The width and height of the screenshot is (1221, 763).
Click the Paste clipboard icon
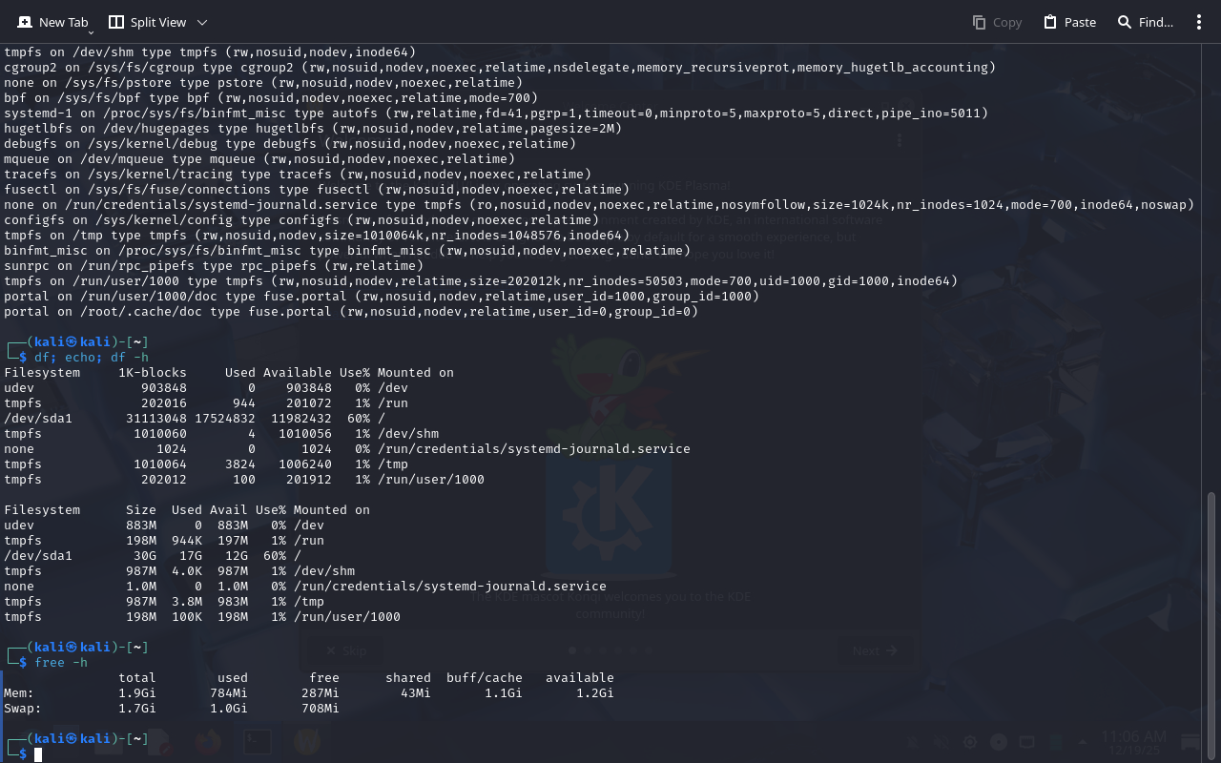pyautogui.click(x=1050, y=22)
